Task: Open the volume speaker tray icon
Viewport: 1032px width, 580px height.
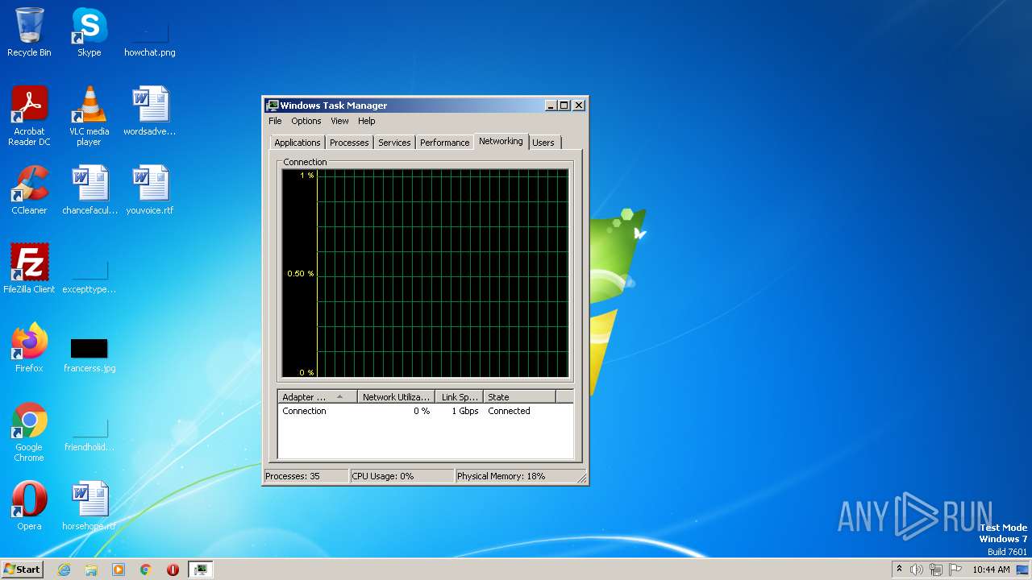Action: tap(917, 570)
